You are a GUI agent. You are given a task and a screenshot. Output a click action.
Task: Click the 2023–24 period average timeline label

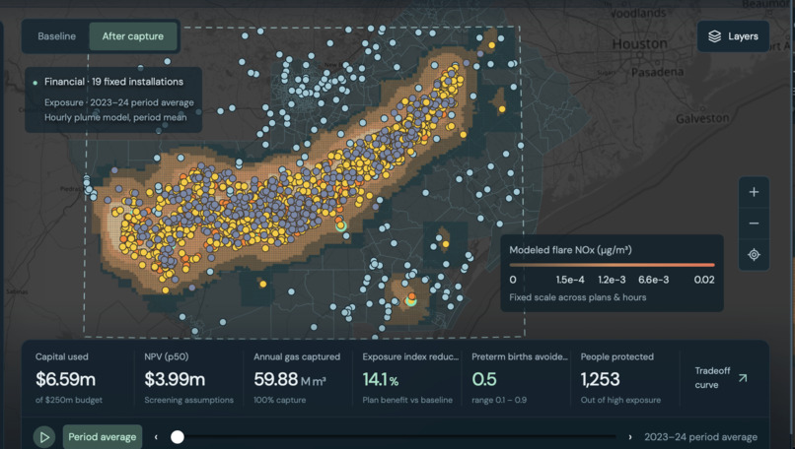click(x=700, y=437)
